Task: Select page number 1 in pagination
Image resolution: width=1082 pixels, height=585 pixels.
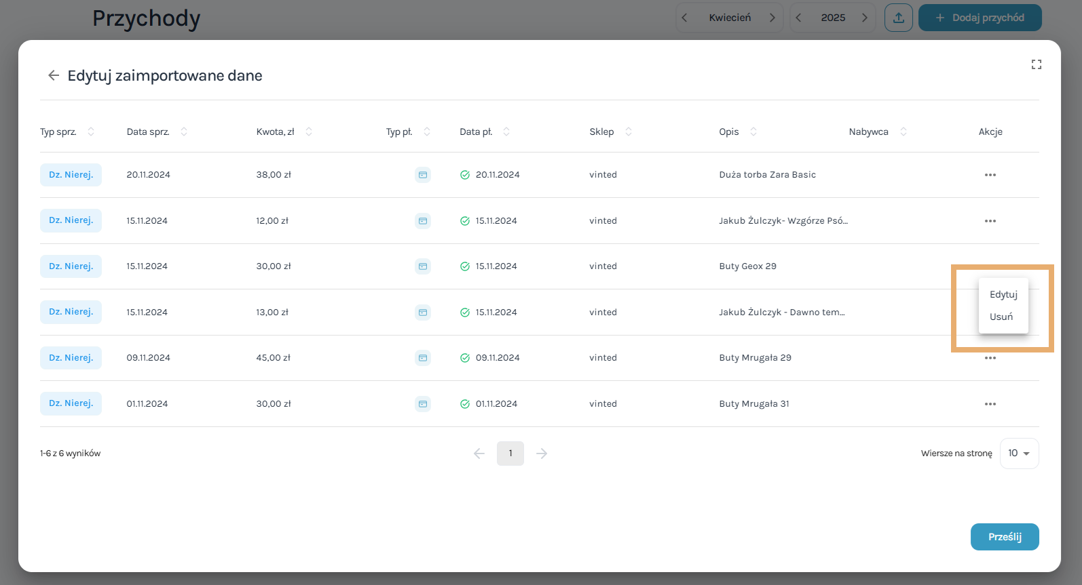Action: 510,453
